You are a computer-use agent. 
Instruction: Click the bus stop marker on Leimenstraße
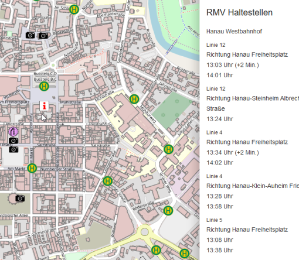(107, 181)
